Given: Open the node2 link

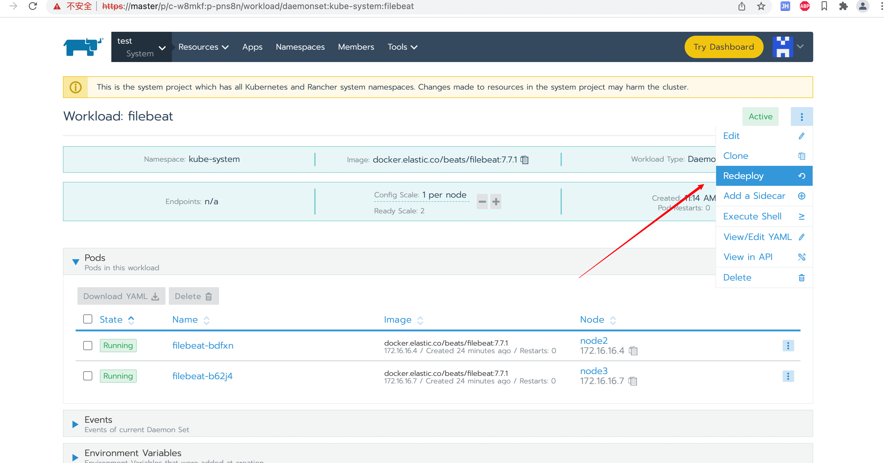Looking at the screenshot, I should coord(594,341).
